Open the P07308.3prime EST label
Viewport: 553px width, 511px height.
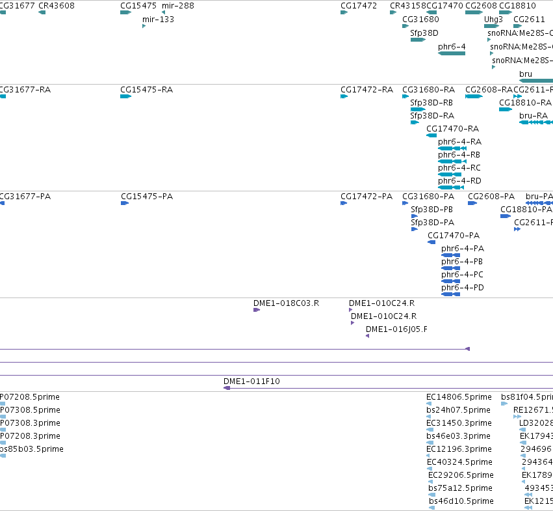coord(31,423)
